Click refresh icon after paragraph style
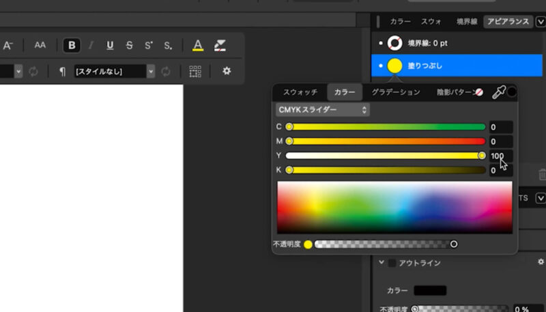 coord(166,72)
